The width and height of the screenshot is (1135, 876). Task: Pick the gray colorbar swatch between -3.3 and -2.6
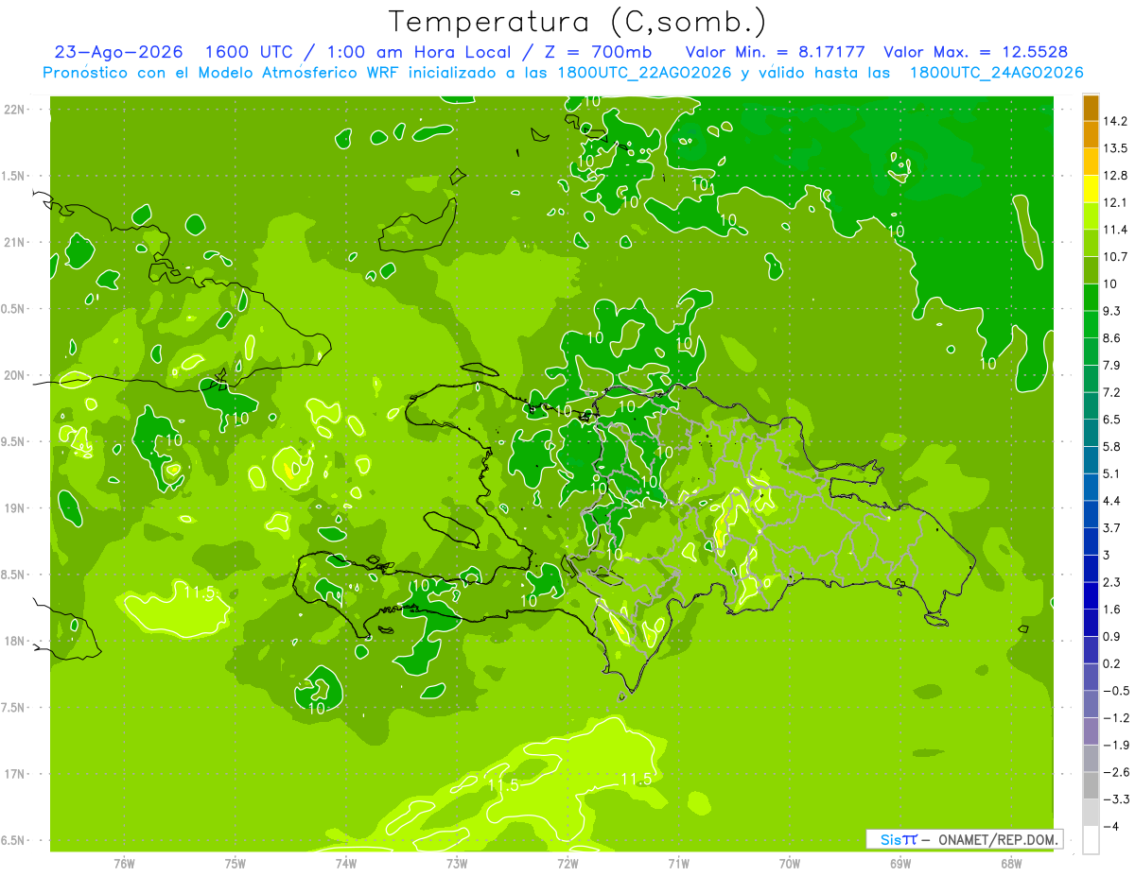point(1091,785)
